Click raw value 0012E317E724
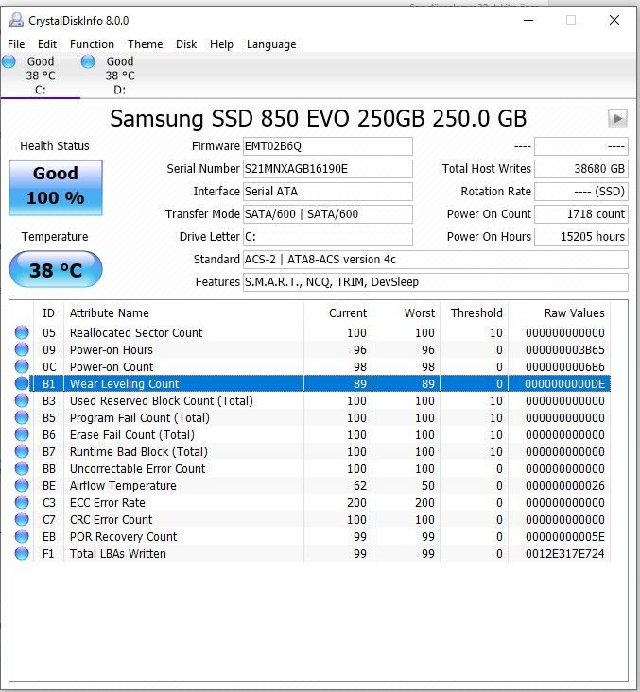The image size is (640, 692). [565, 554]
